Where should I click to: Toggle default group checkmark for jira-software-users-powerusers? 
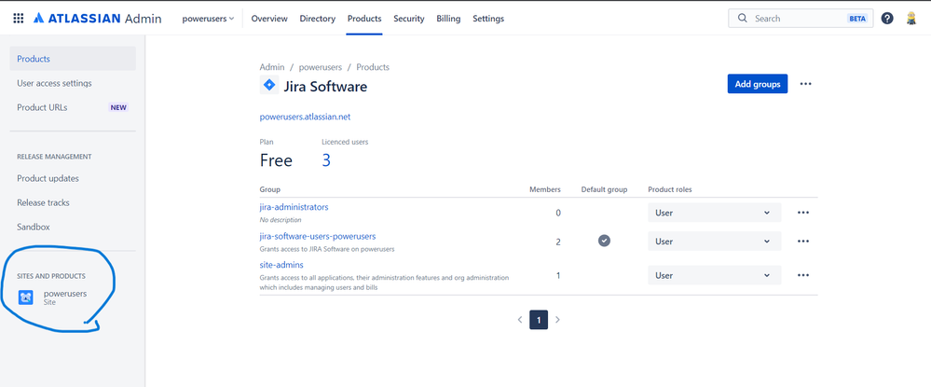click(604, 241)
